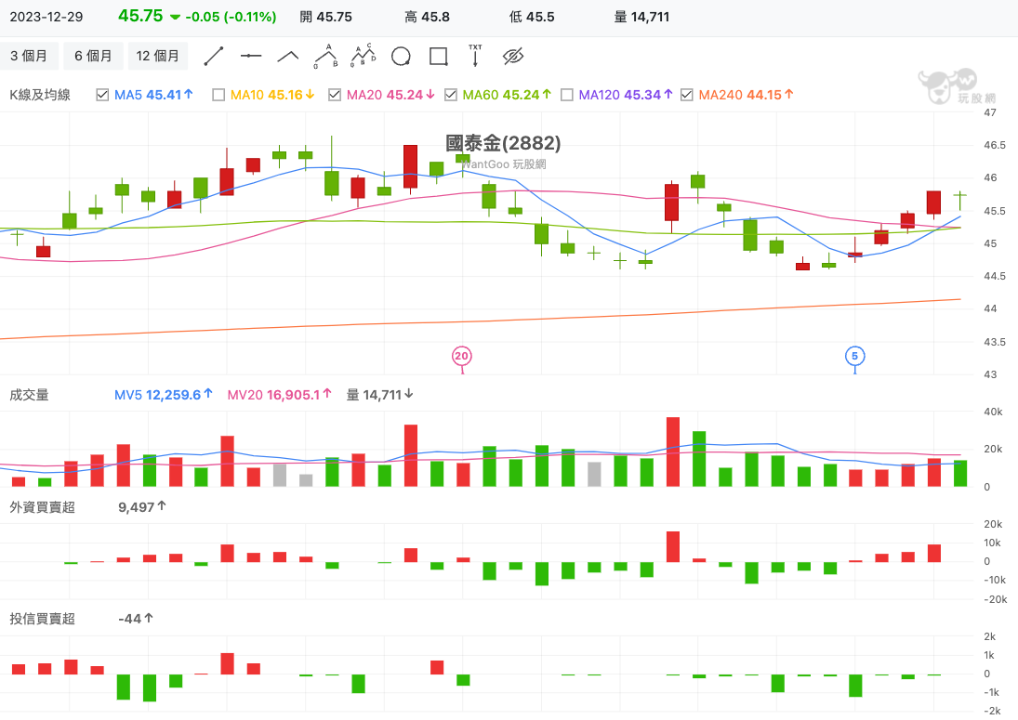Viewport: 1018px width, 720px height.
Task: Click the MV5 12,259.6 volume label
Action: click(x=164, y=395)
